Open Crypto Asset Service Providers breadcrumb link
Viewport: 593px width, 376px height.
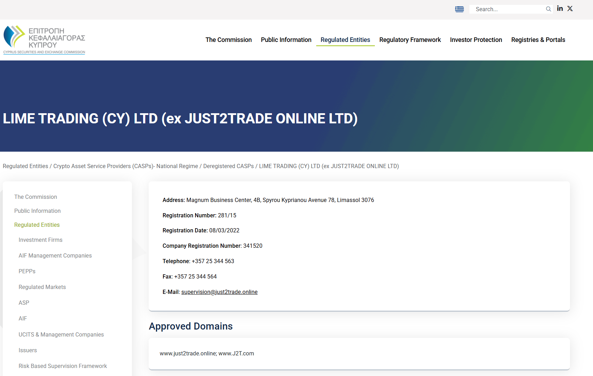coord(126,166)
